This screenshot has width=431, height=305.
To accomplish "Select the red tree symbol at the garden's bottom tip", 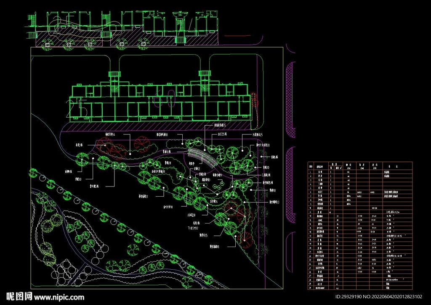I will pos(245,240).
